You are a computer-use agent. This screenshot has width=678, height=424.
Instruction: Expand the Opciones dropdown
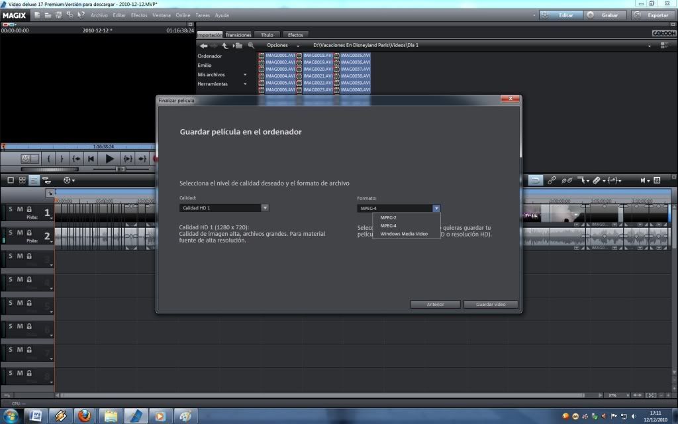(x=298, y=46)
